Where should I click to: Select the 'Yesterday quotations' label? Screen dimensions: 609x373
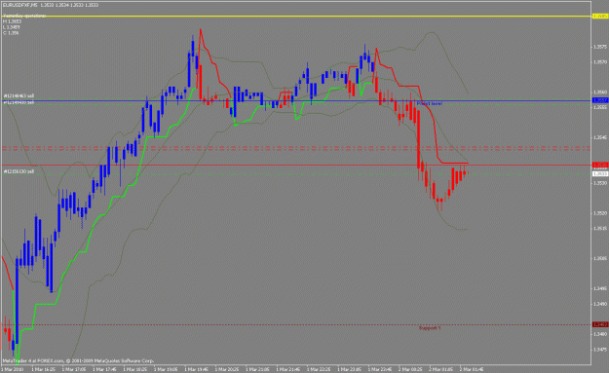click(24, 16)
